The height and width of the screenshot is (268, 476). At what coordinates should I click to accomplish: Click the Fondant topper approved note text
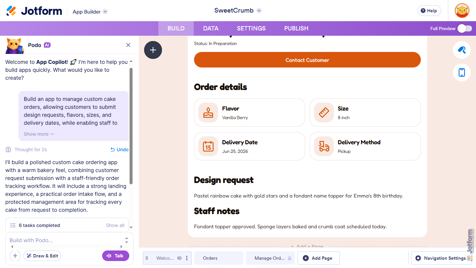[x=290, y=227]
